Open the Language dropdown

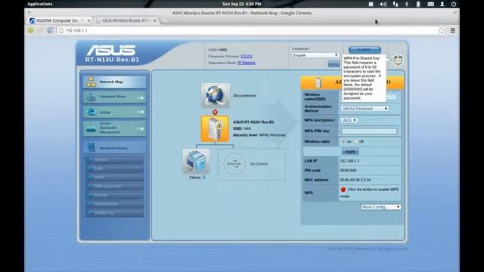pos(315,55)
